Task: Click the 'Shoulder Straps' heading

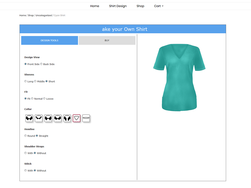Action: tap(34, 146)
